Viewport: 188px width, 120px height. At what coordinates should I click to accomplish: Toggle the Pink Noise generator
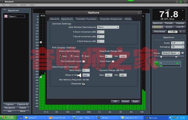pyautogui.click(x=159, y=31)
